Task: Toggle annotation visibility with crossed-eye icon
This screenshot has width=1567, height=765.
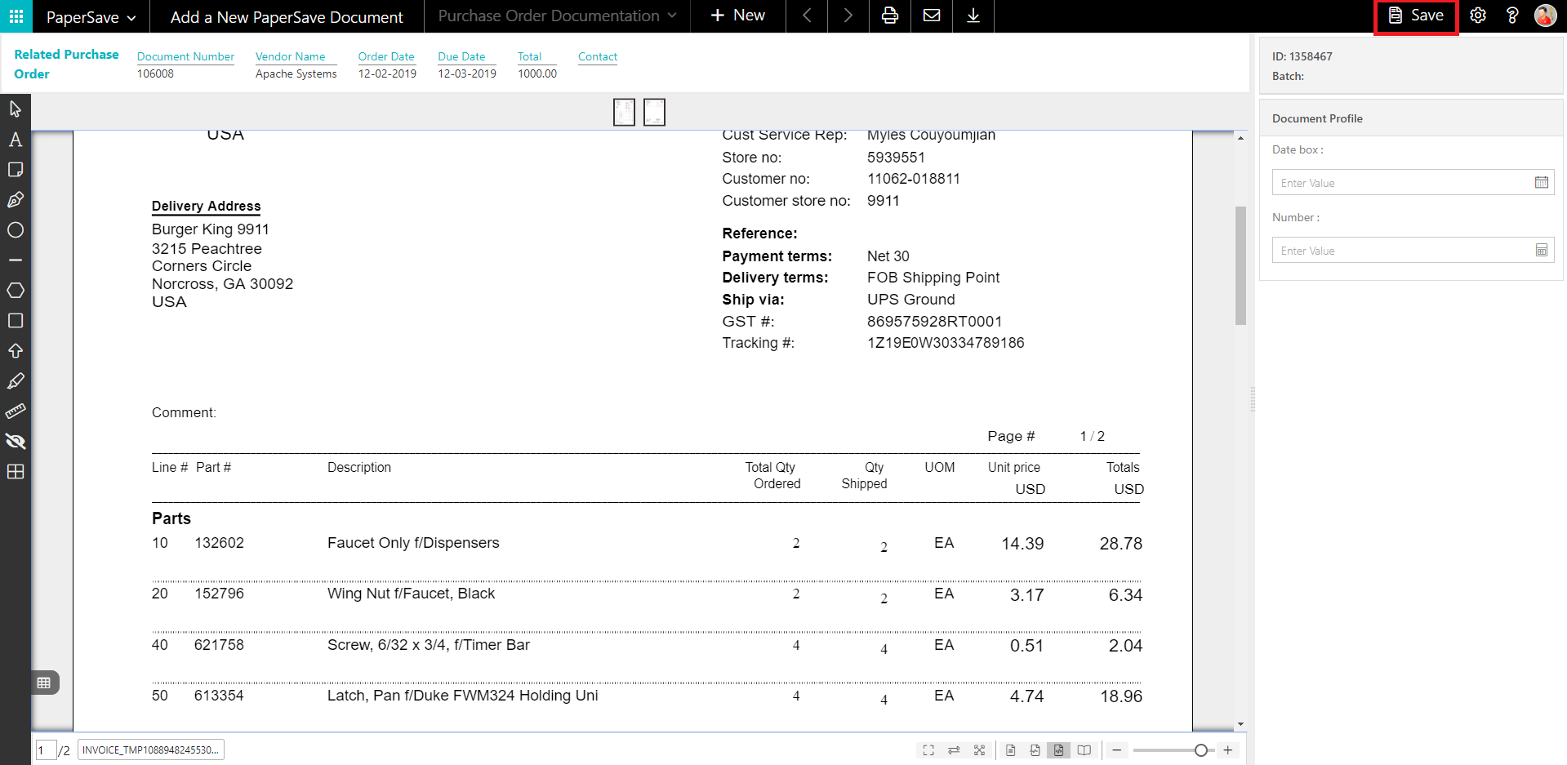Action: [15, 442]
